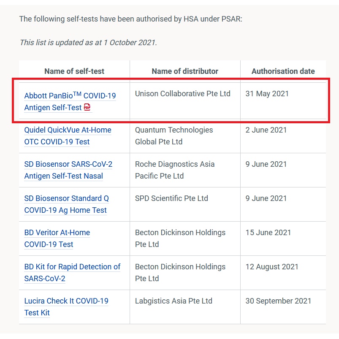Click Labgistics Asia Pte Ltd cell
This screenshot has width=339, height=339.
click(174, 301)
